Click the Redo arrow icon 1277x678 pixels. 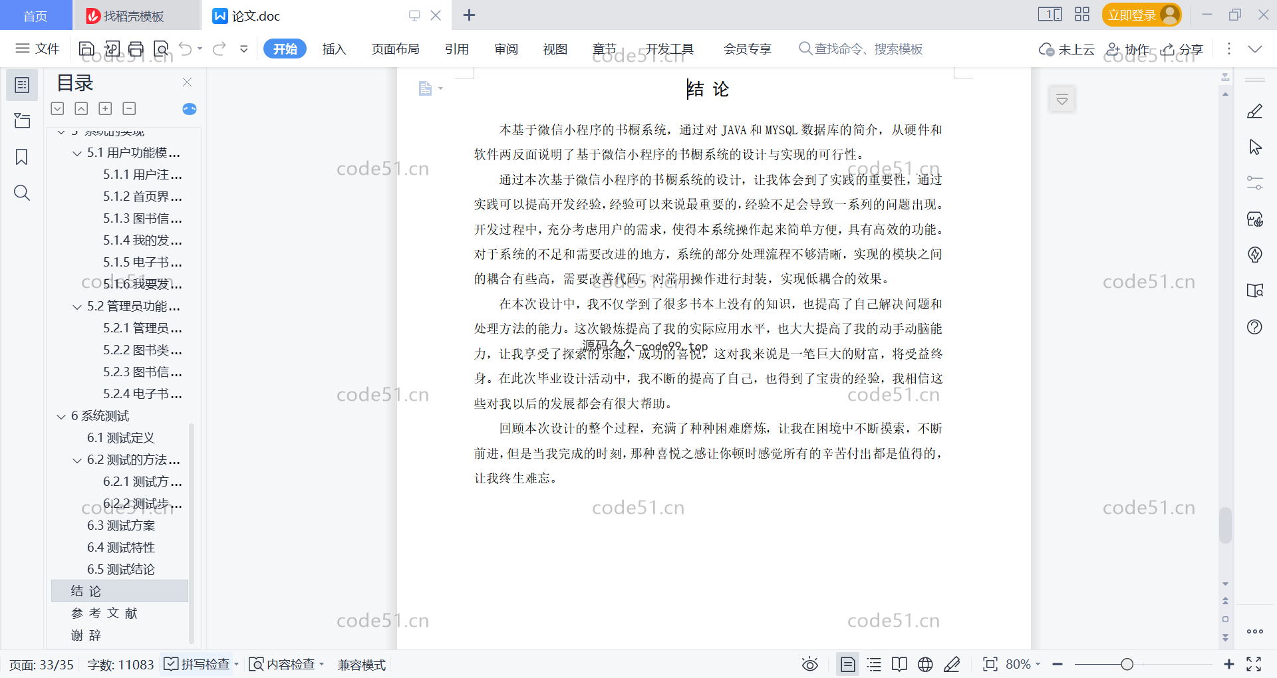219,49
